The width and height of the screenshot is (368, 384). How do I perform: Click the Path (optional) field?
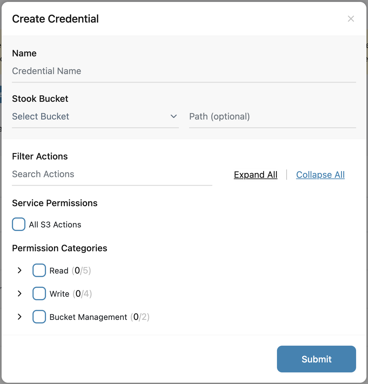272,117
